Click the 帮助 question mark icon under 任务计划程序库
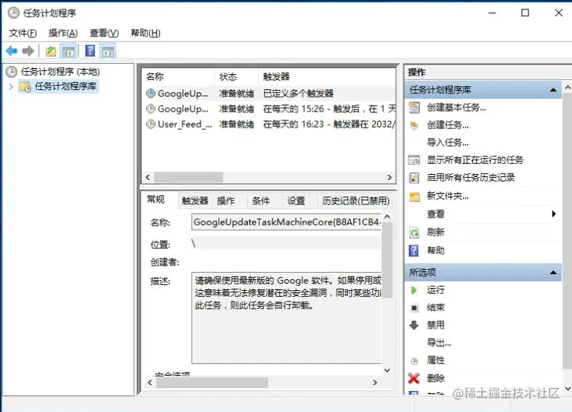This screenshot has height=412, width=572. pyautogui.click(x=414, y=250)
